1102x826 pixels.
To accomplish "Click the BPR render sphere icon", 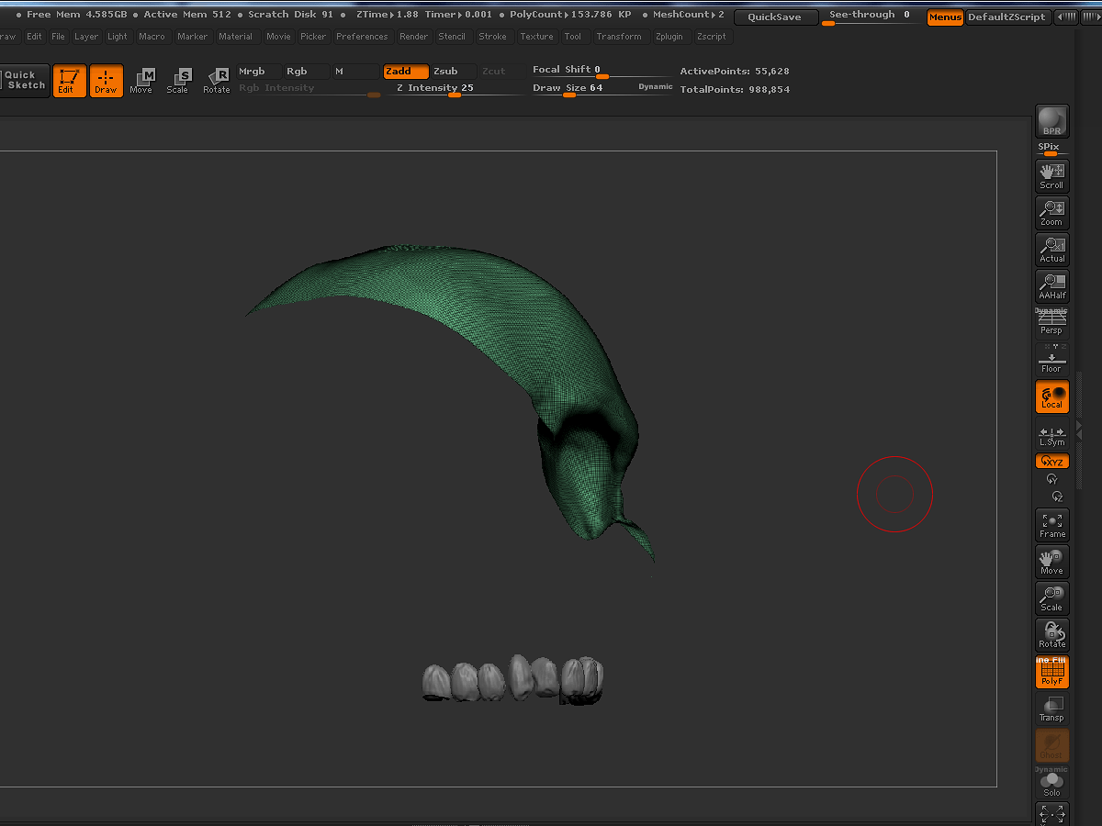I will pyautogui.click(x=1051, y=121).
